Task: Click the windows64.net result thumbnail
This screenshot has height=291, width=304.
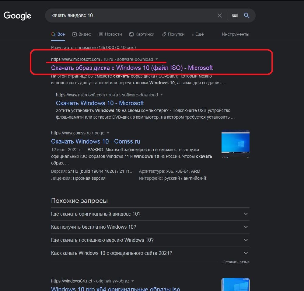Action: click(x=235, y=284)
